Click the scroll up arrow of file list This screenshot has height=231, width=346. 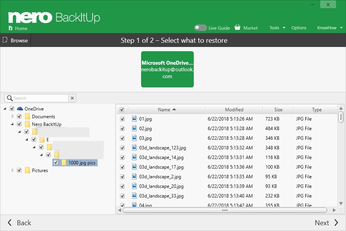[341, 108]
